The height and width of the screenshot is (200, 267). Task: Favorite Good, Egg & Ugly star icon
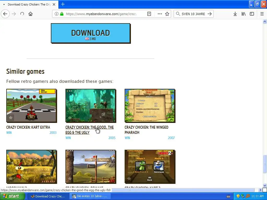tap(70, 117)
